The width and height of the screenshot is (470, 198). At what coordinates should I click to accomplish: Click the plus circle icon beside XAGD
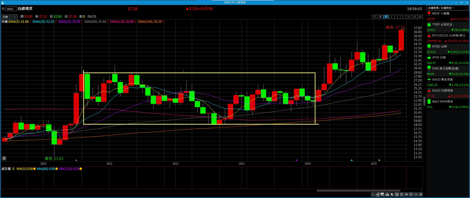coord(3,9)
